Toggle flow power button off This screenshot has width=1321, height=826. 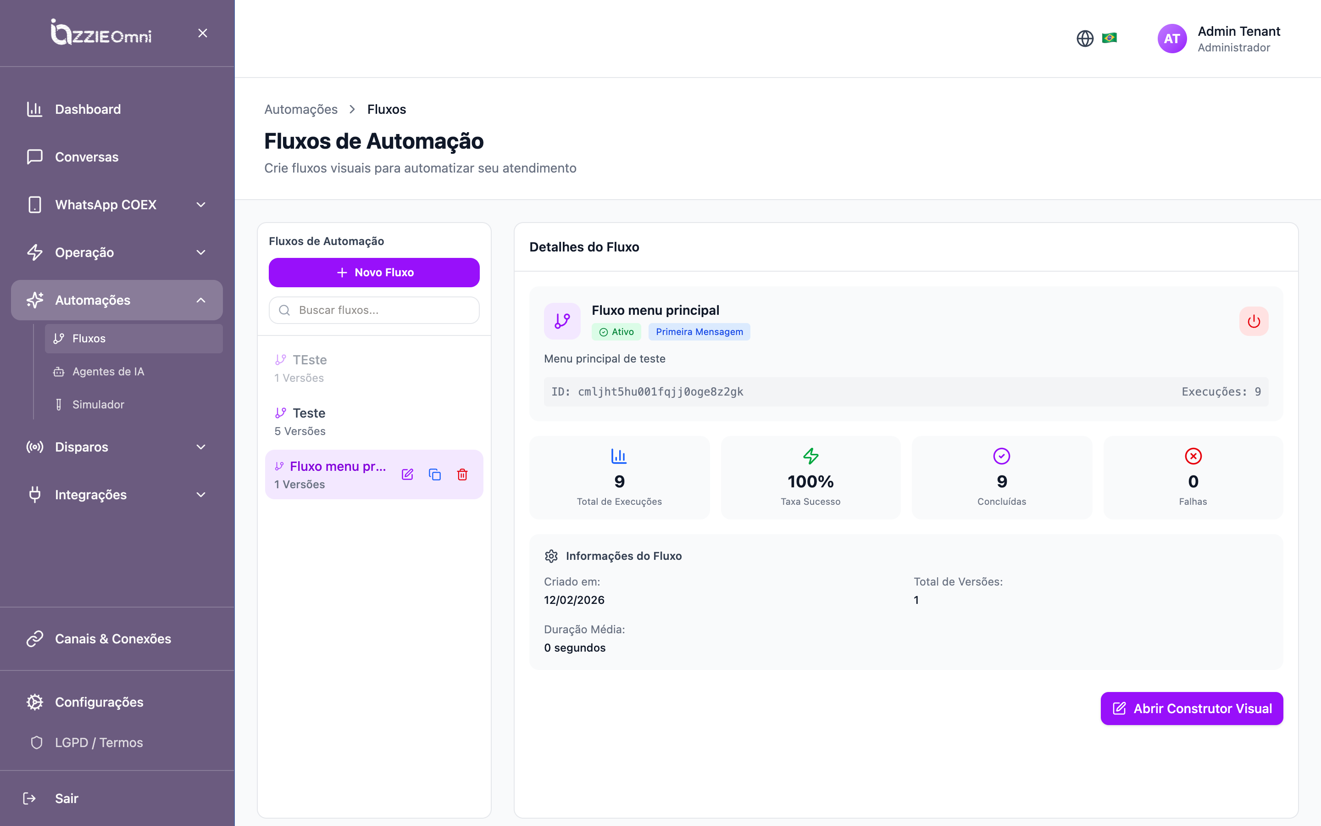tap(1253, 321)
